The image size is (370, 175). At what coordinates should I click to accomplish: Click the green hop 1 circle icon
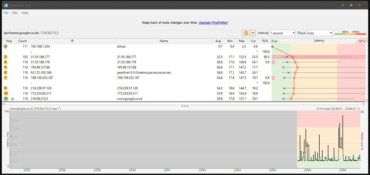pyautogui.click(x=6, y=46)
